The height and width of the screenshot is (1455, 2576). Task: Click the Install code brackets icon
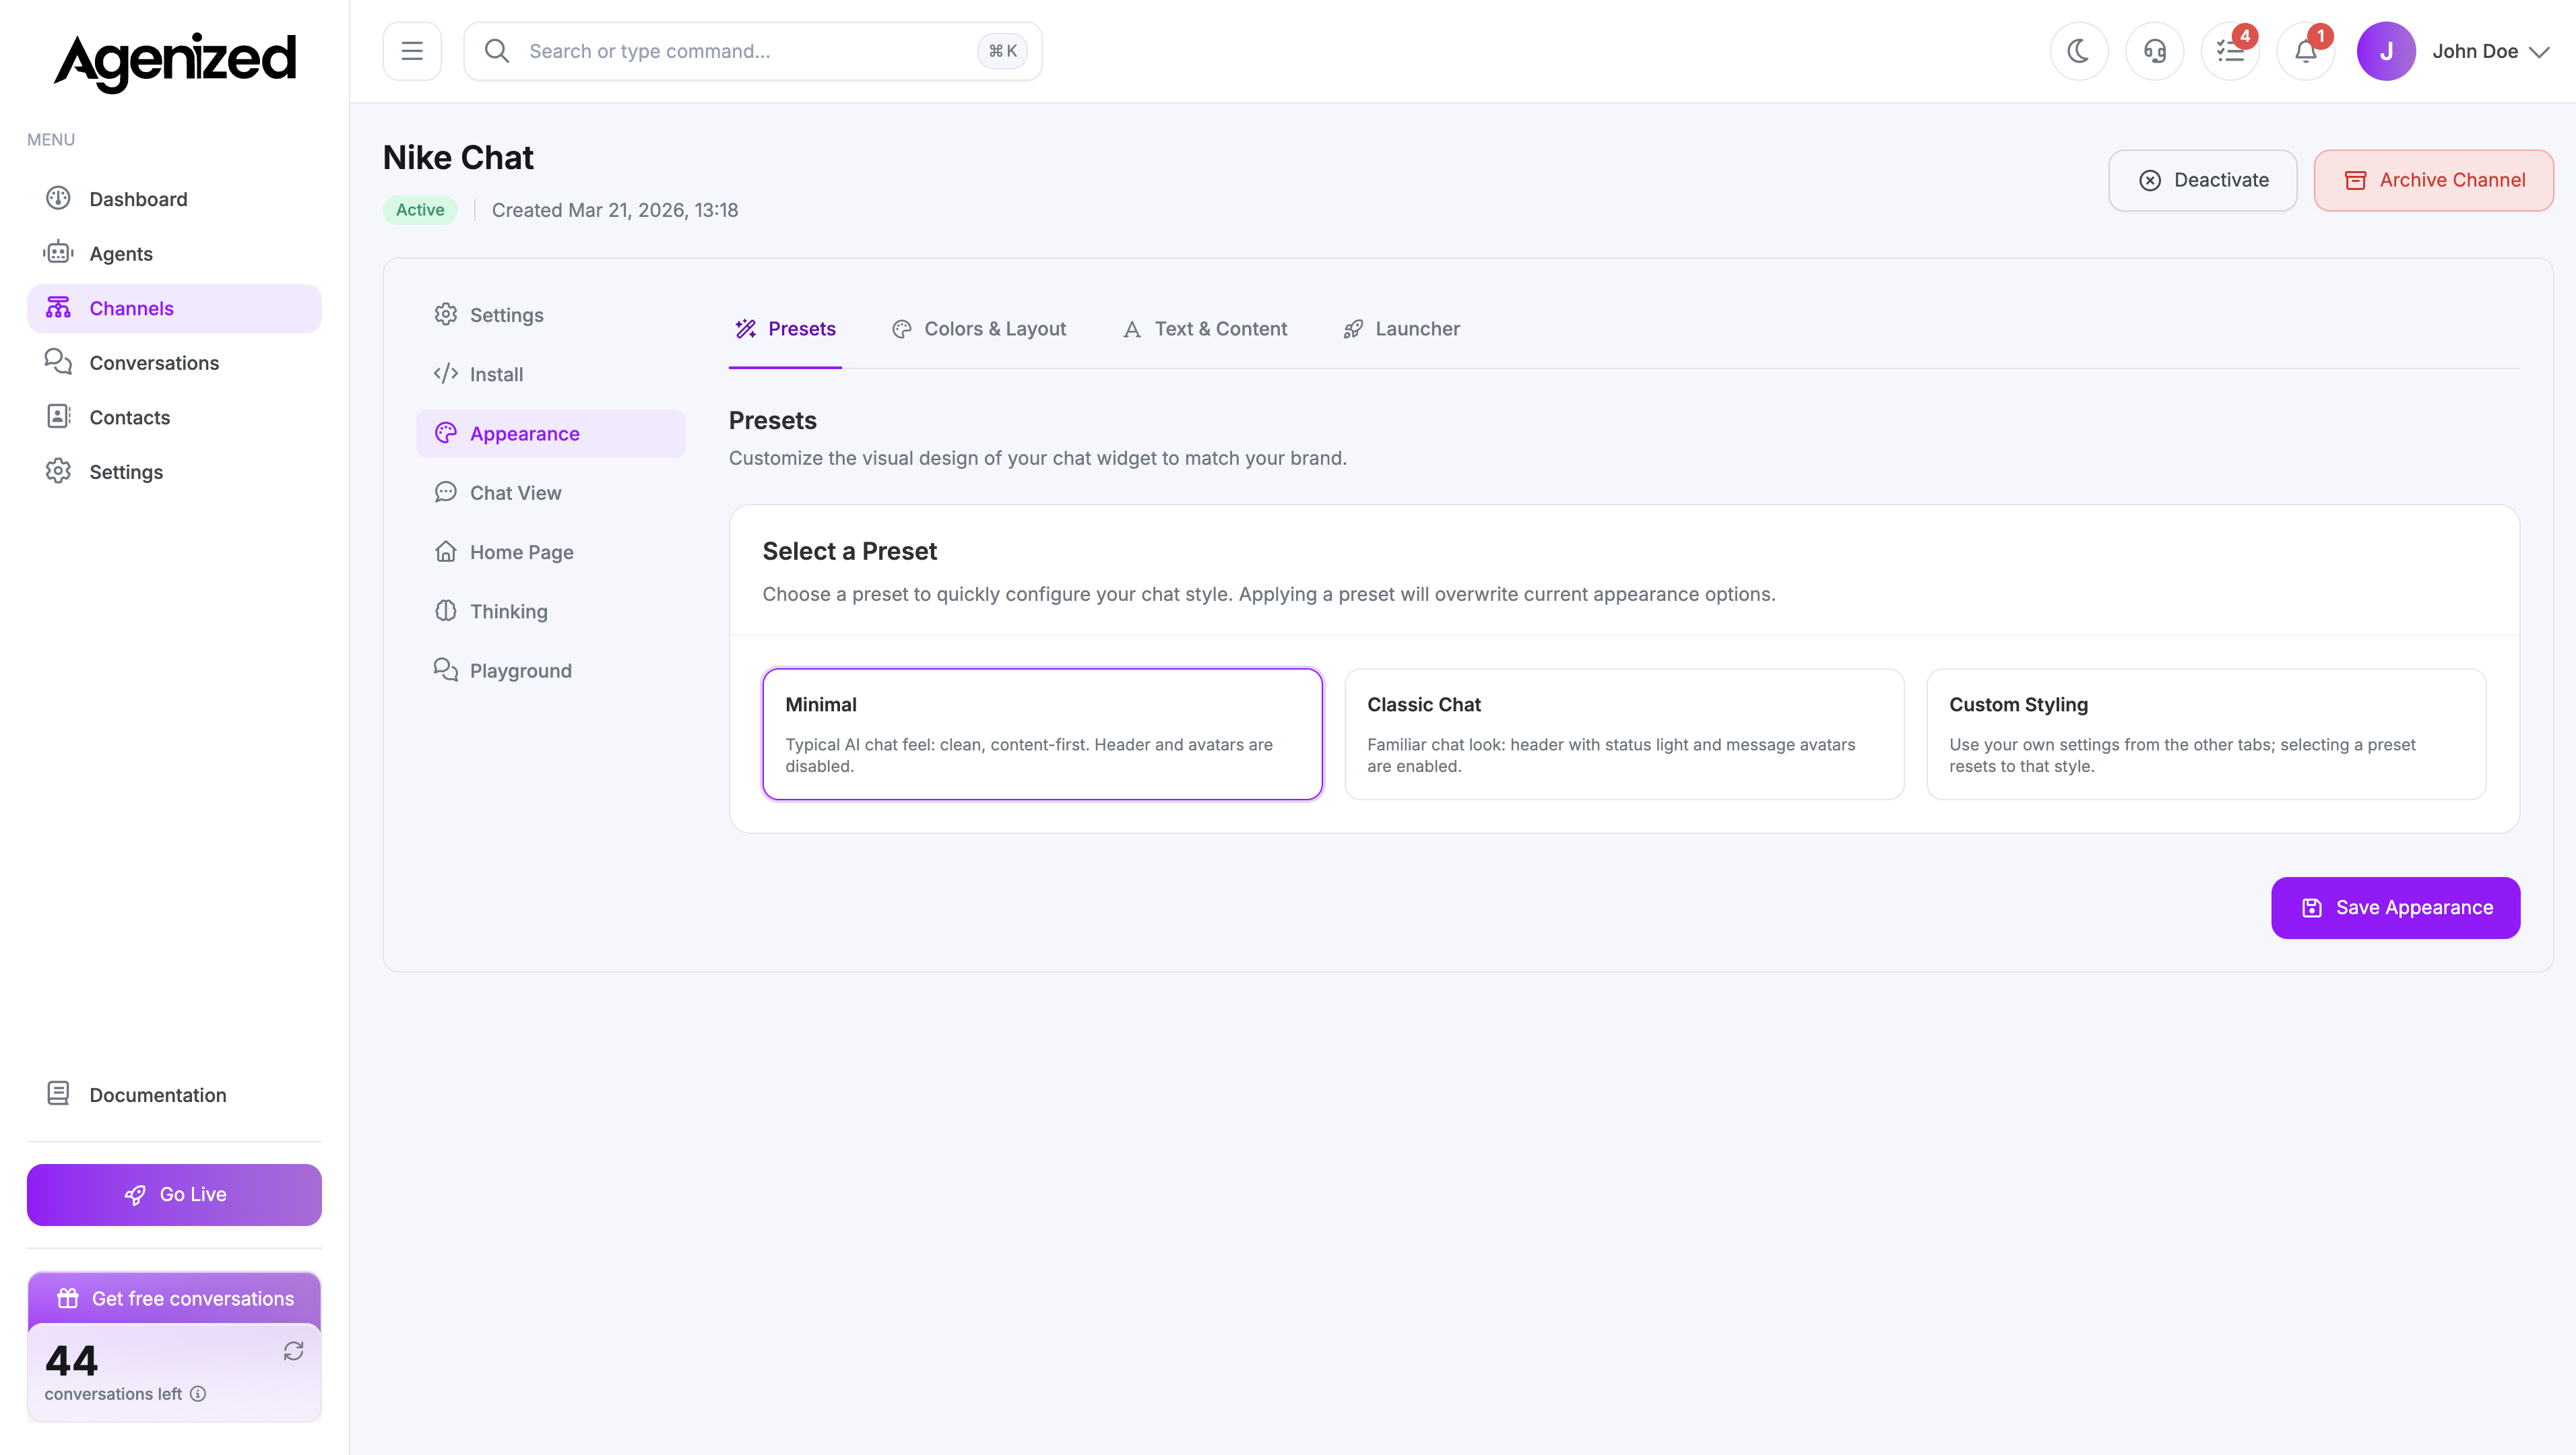tap(446, 373)
